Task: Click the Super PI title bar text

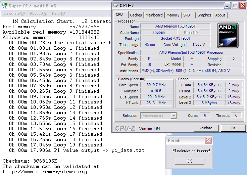Action: (x=32, y=6)
